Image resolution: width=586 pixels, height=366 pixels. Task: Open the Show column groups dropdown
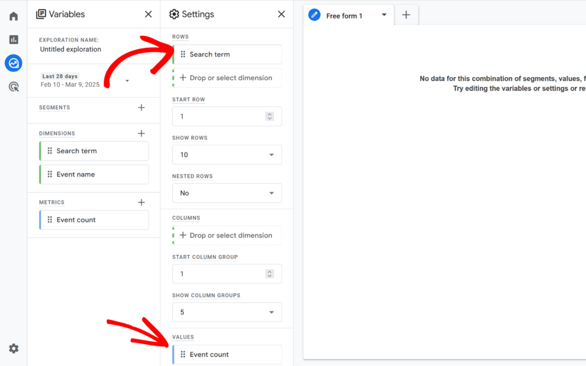click(226, 312)
